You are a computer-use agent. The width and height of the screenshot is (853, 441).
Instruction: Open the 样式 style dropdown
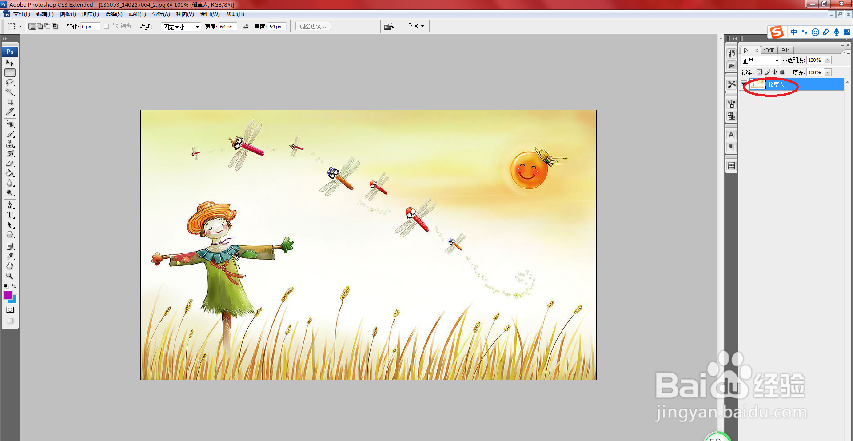point(181,27)
